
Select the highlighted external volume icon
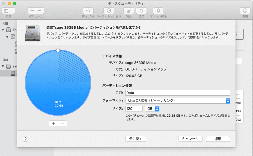[13, 73]
